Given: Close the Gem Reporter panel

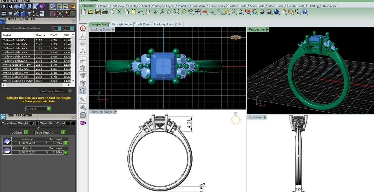Looking at the screenshot, I should (x=74, y=116).
